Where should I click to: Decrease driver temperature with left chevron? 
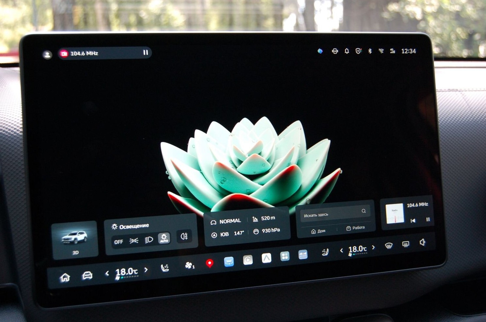tap(107, 273)
